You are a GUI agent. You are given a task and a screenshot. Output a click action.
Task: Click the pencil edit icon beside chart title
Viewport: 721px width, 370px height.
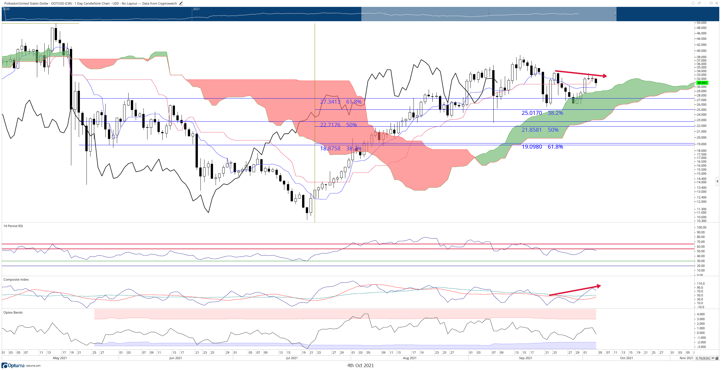coord(181,3)
